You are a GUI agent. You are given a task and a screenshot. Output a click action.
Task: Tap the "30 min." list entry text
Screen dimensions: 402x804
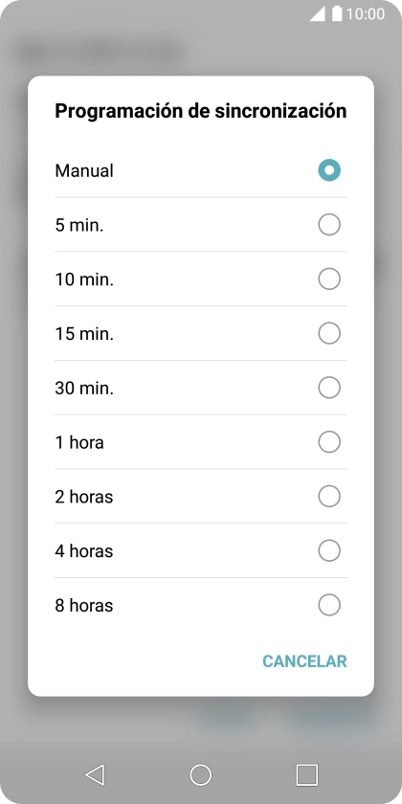coord(84,388)
